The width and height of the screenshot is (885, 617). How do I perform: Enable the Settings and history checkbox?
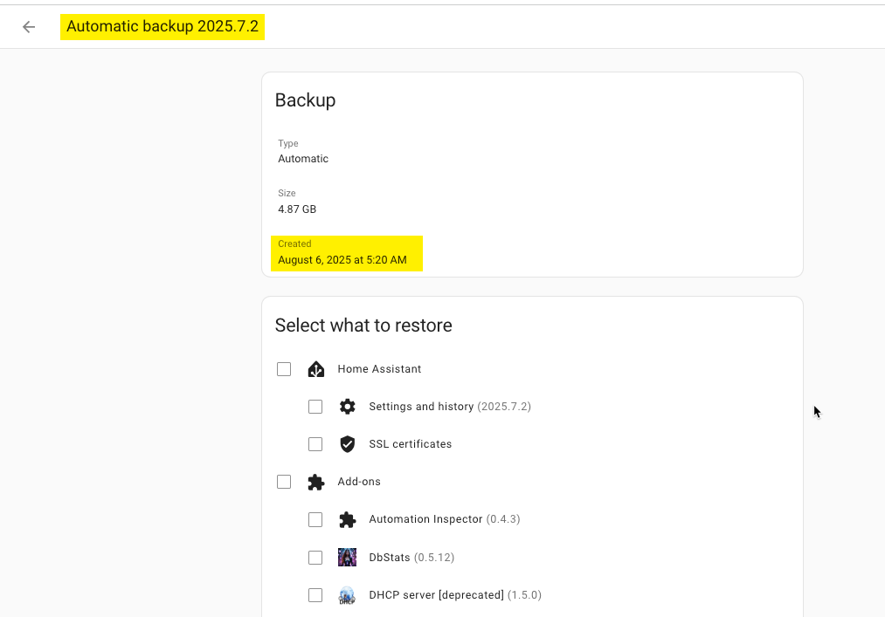point(315,406)
